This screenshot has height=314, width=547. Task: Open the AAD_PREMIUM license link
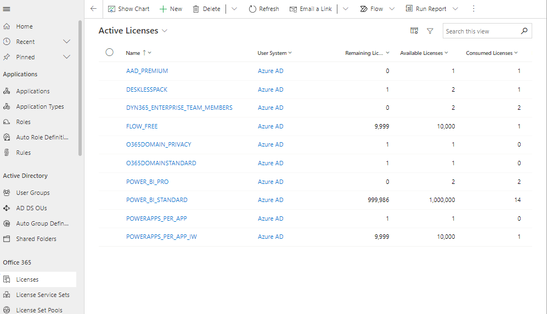click(147, 71)
